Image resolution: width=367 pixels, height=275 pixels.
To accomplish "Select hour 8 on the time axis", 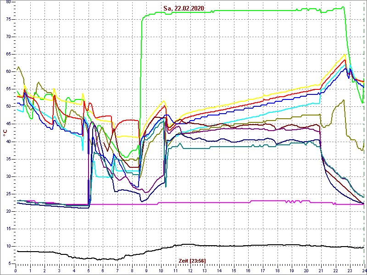I will (132, 270).
